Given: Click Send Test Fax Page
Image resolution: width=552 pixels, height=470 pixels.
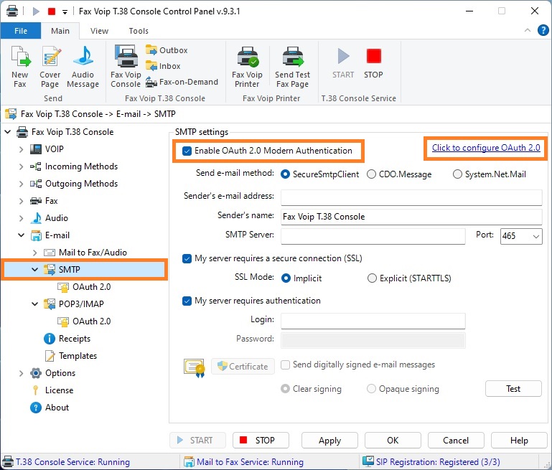Looking at the screenshot, I should (x=292, y=67).
